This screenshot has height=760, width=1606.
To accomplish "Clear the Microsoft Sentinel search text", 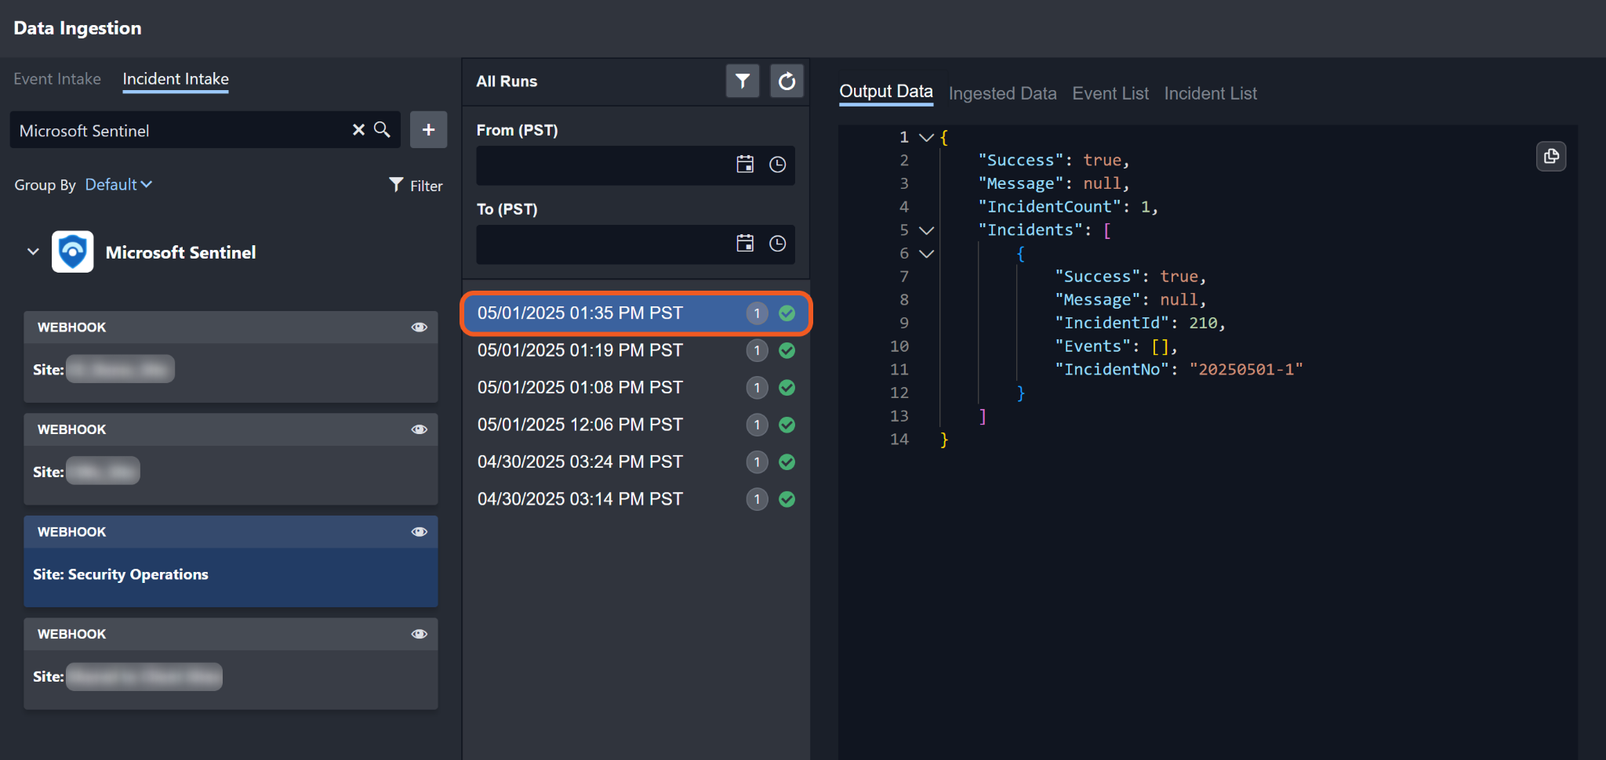I will (358, 130).
